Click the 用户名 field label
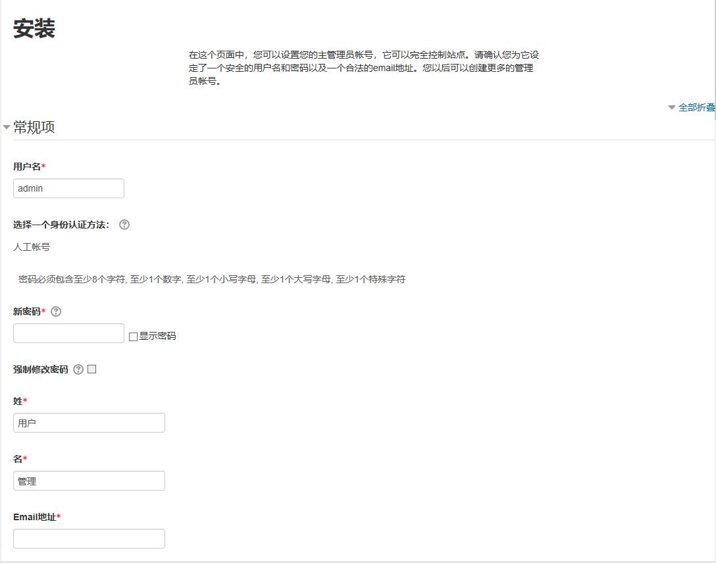Image resolution: width=716 pixels, height=563 pixels. (24, 167)
